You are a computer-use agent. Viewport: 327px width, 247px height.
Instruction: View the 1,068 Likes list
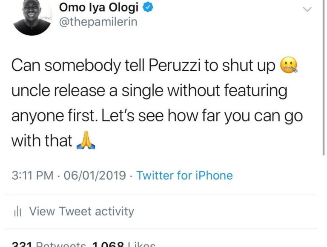coord(123,244)
